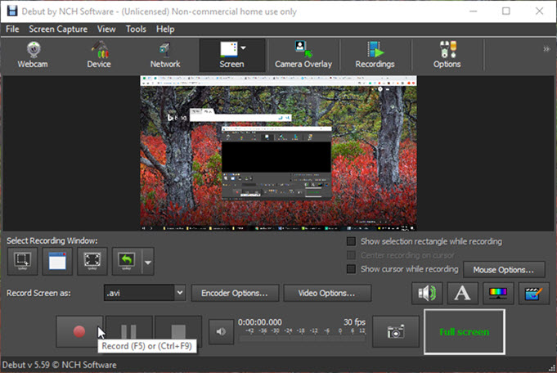Viewport: 557px width, 373px height.
Task: Expand the Screen button dropdown arrow
Action: click(x=244, y=48)
